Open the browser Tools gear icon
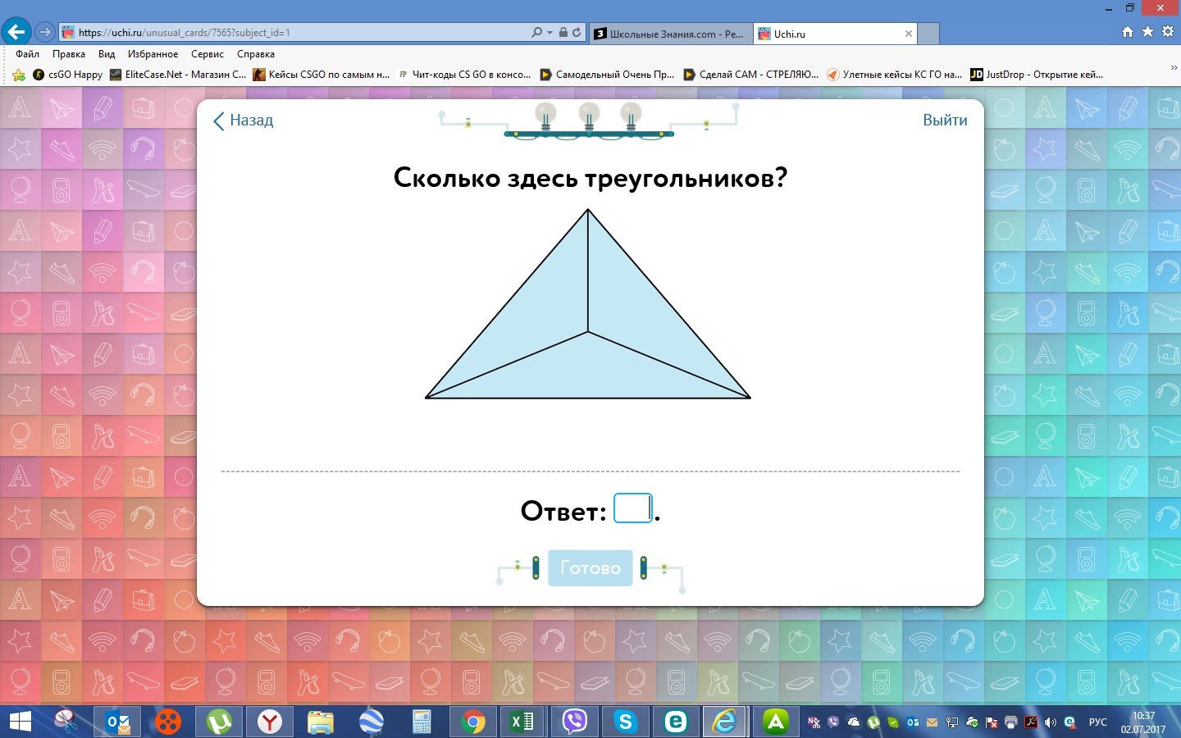 [x=1168, y=31]
